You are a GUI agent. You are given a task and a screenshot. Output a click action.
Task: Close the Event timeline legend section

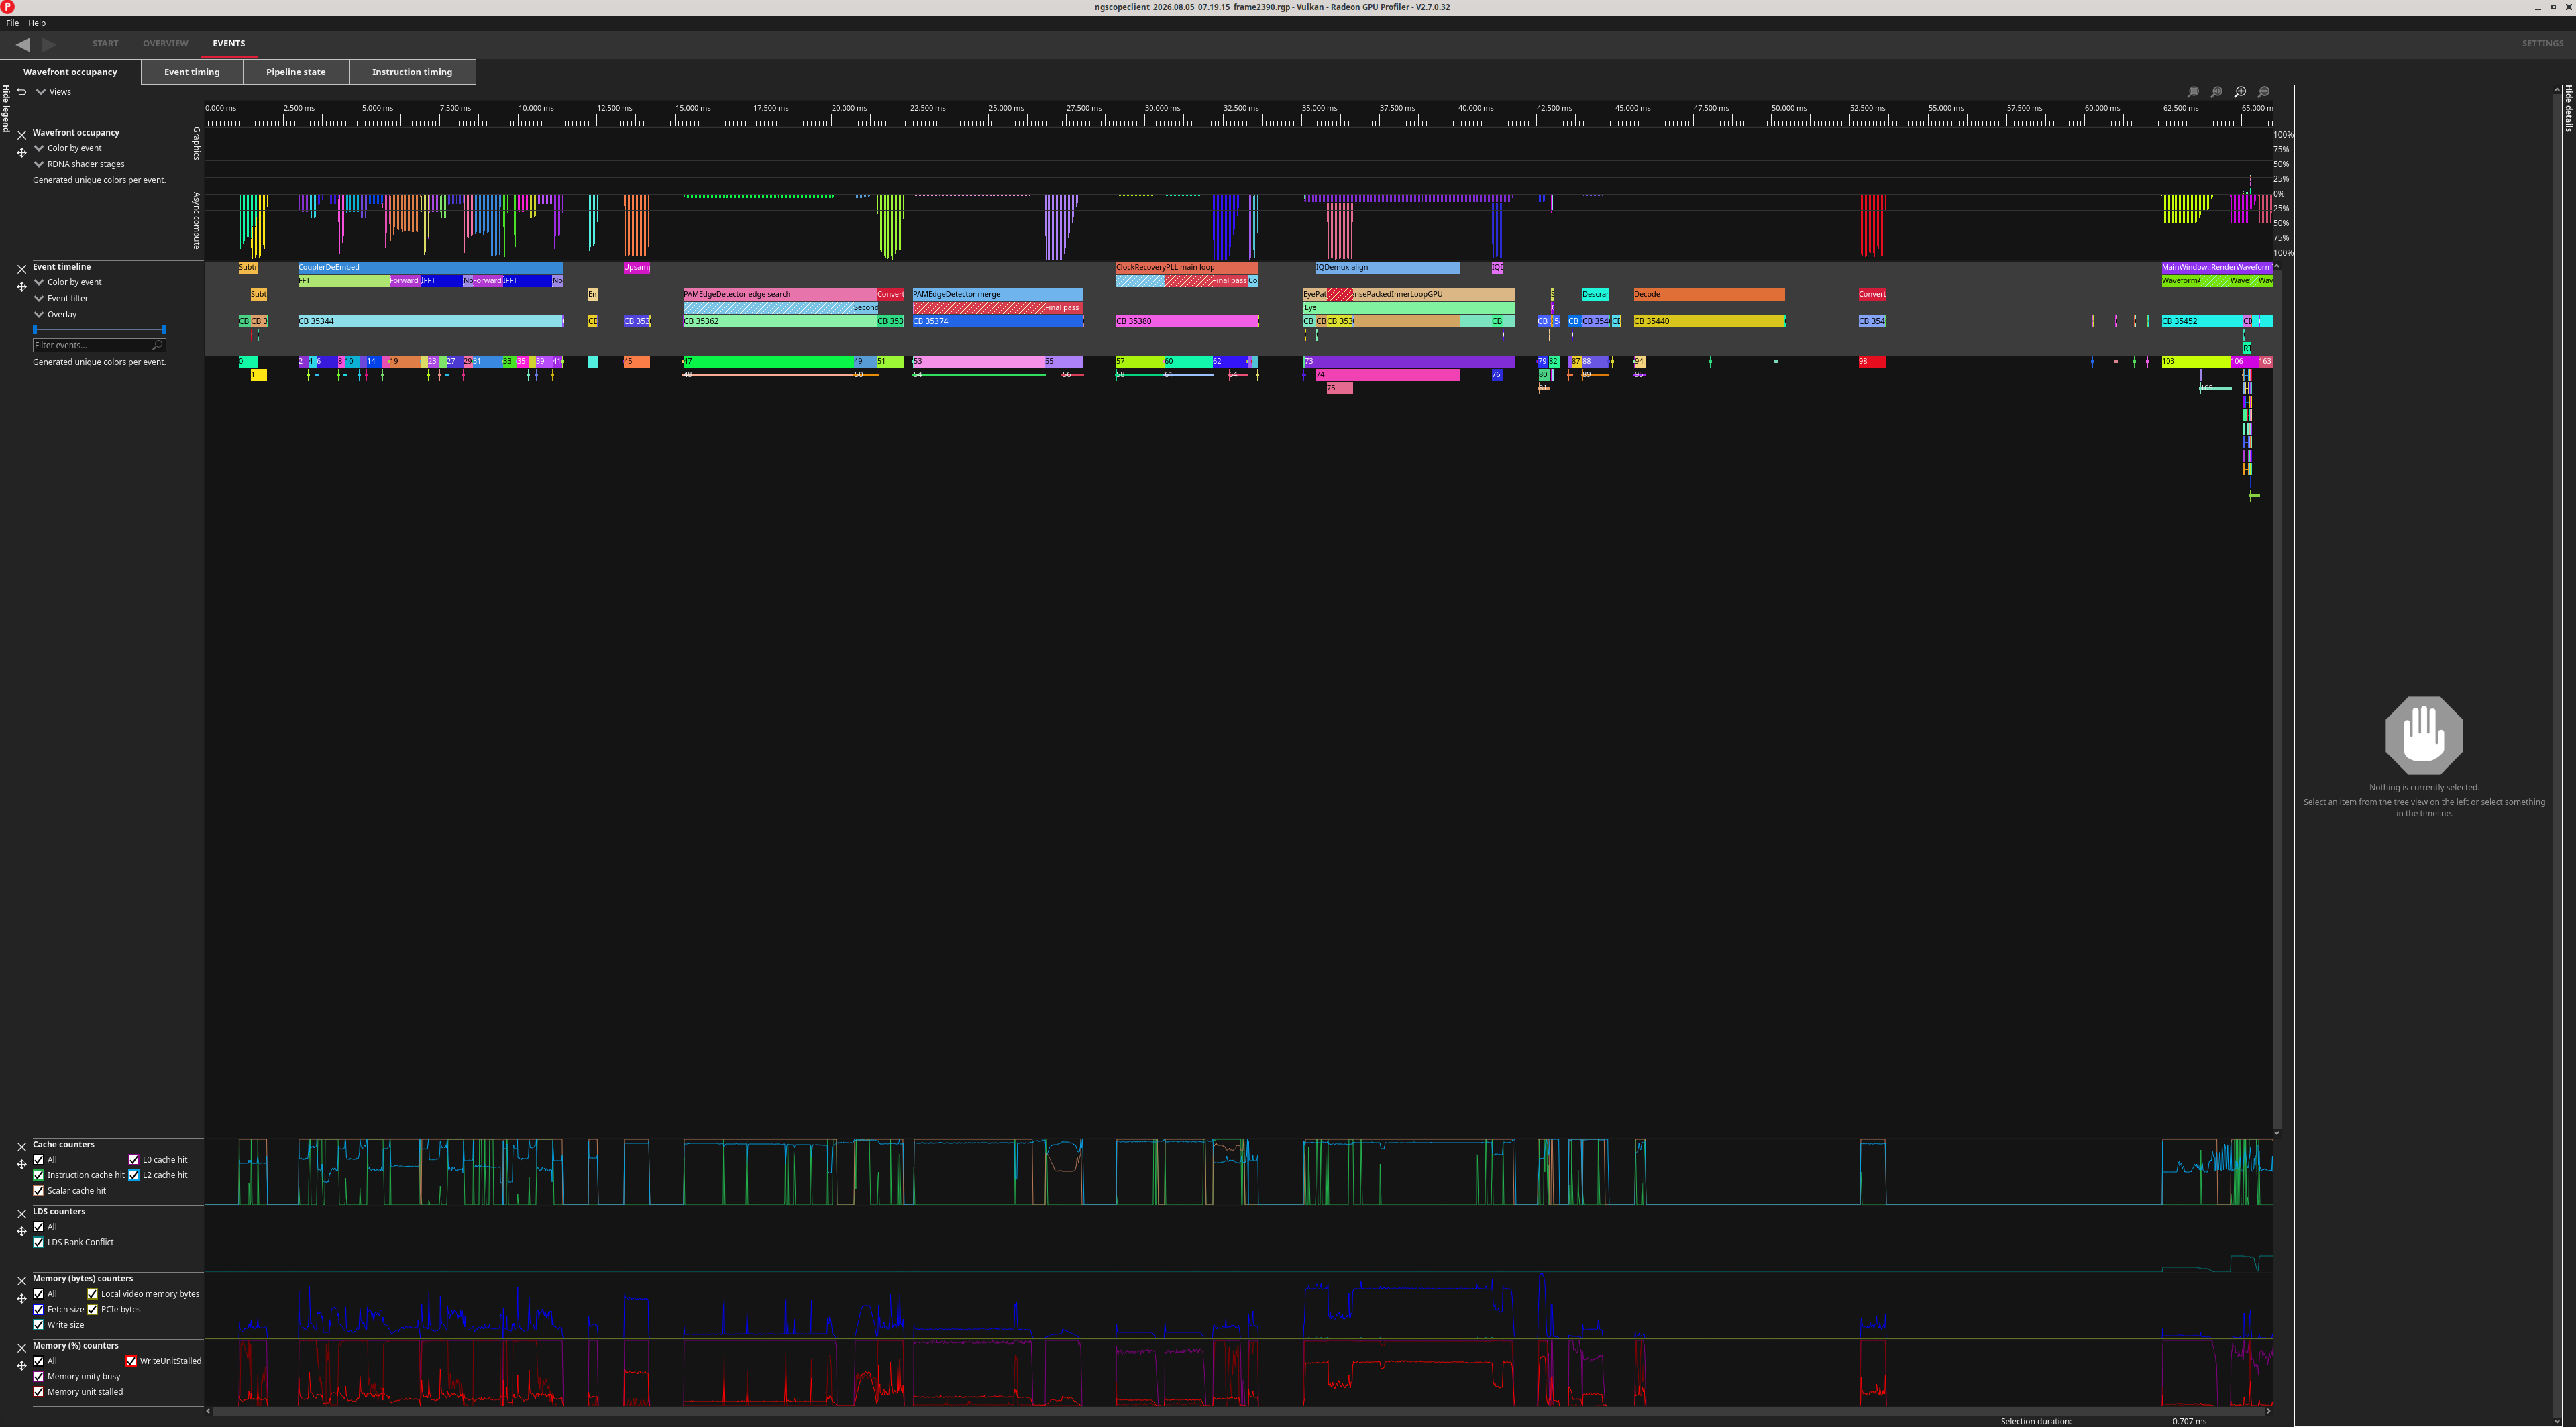pyautogui.click(x=22, y=269)
